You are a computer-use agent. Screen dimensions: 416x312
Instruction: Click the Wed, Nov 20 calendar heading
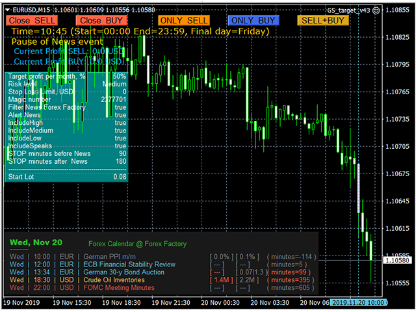pyautogui.click(x=36, y=242)
